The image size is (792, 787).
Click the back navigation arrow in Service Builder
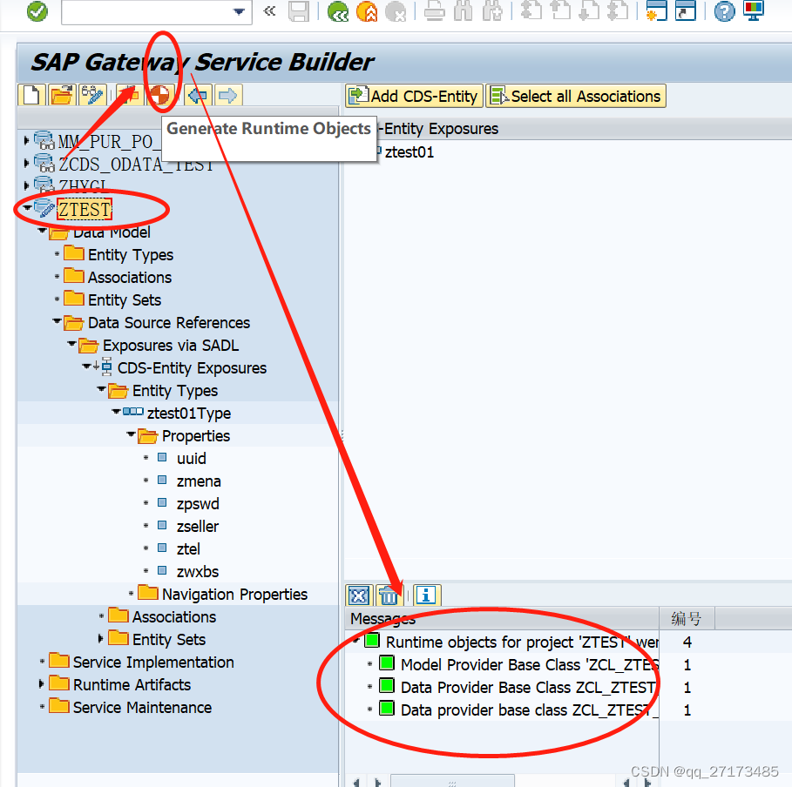click(x=198, y=96)
